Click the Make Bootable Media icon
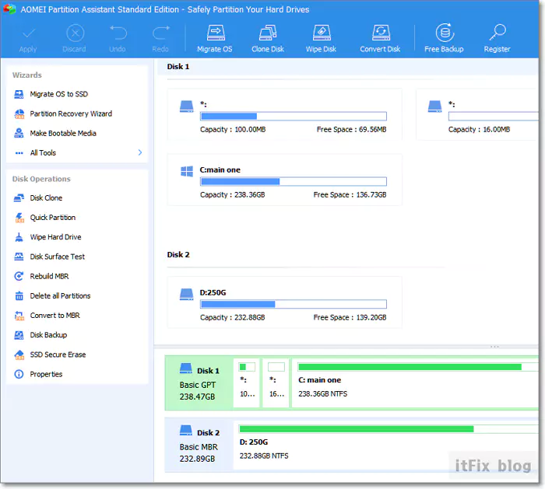Viewport: 545px width, 489px height. (19, 133)
